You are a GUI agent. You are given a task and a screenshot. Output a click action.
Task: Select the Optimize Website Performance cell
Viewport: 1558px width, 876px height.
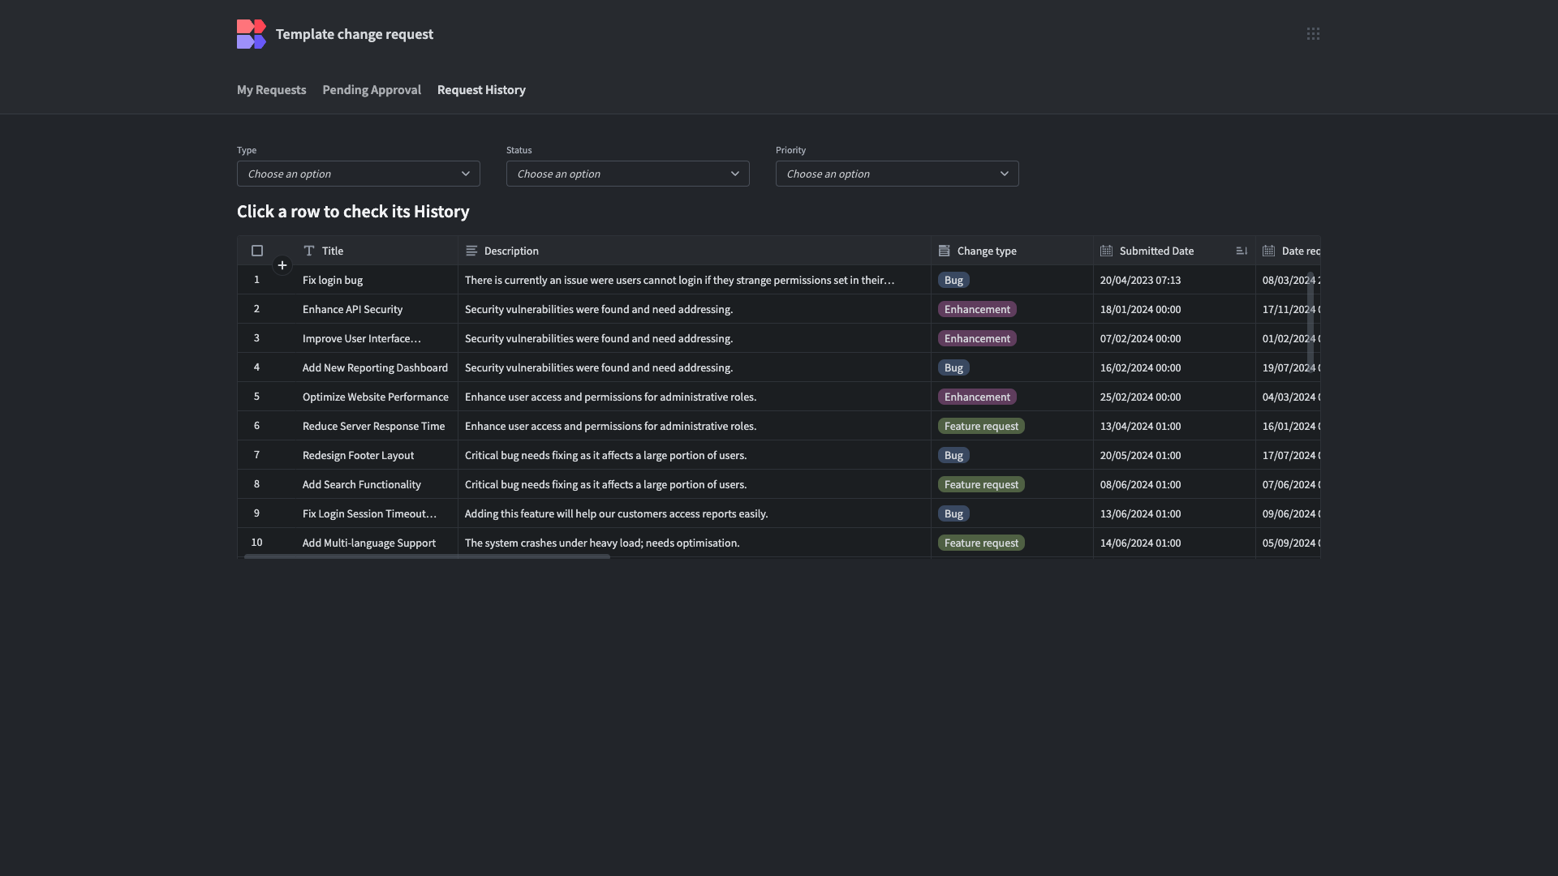(377, 397)
